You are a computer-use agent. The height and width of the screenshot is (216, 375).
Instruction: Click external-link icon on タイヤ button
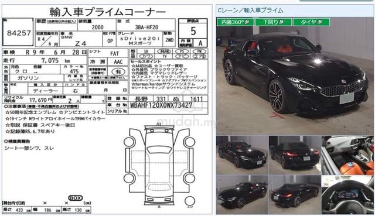point(319,22)
